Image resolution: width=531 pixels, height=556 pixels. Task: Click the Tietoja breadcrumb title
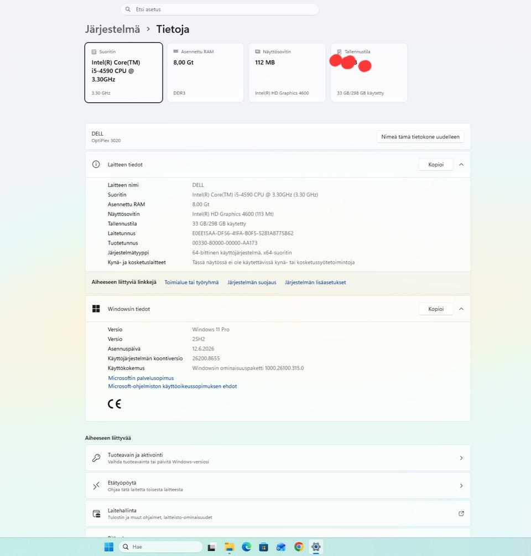point(173,29)
